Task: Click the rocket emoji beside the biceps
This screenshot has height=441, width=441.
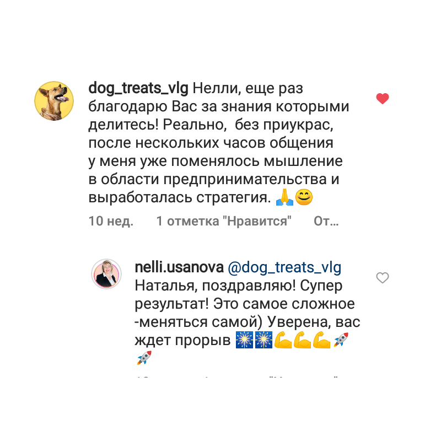Action: pos(341,340)
